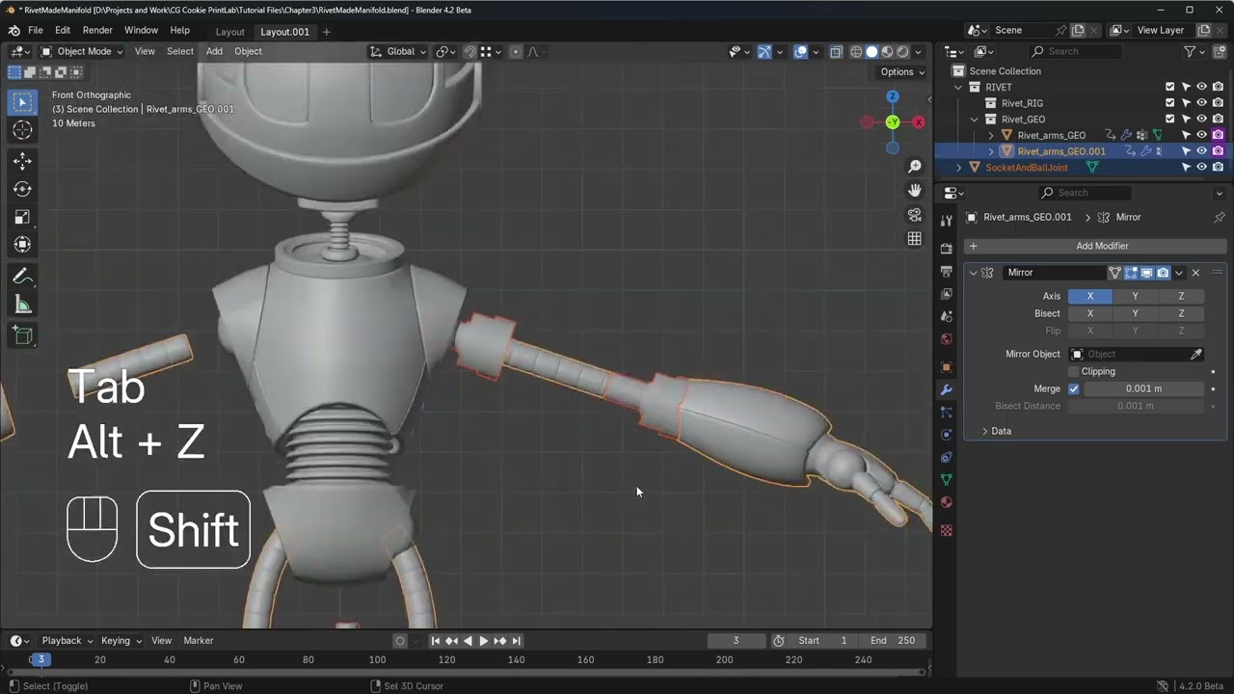Enable the Clipping checkbox

[x=1074, y=371]
